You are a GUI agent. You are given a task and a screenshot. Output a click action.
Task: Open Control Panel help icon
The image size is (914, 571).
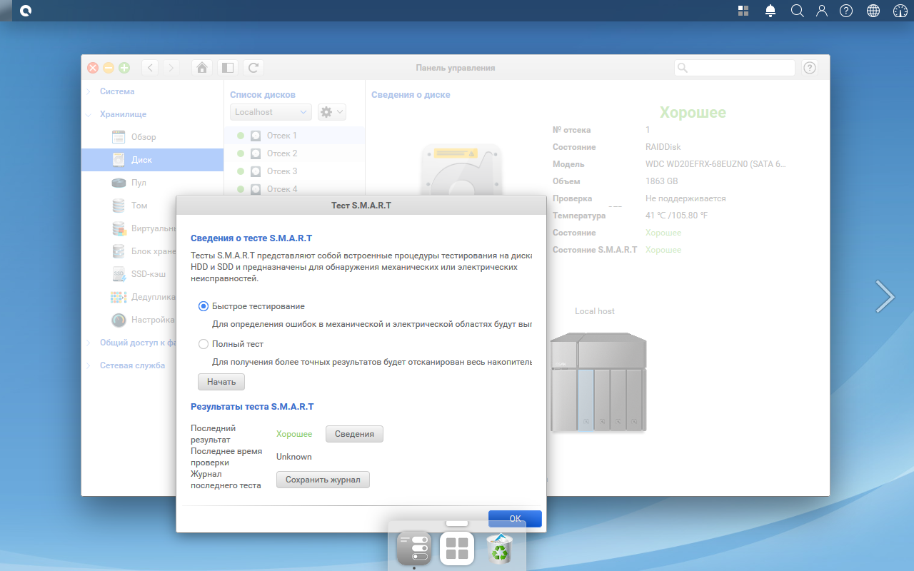(809, 68)
